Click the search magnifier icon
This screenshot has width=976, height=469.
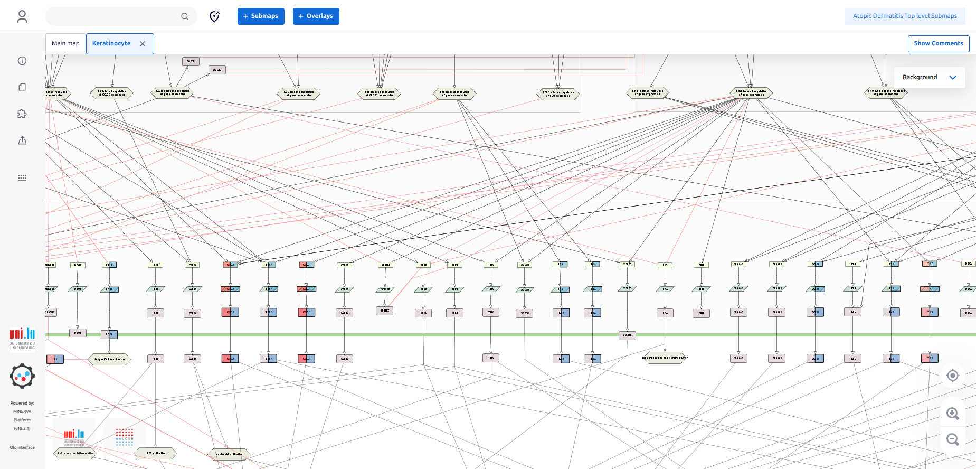185,16
